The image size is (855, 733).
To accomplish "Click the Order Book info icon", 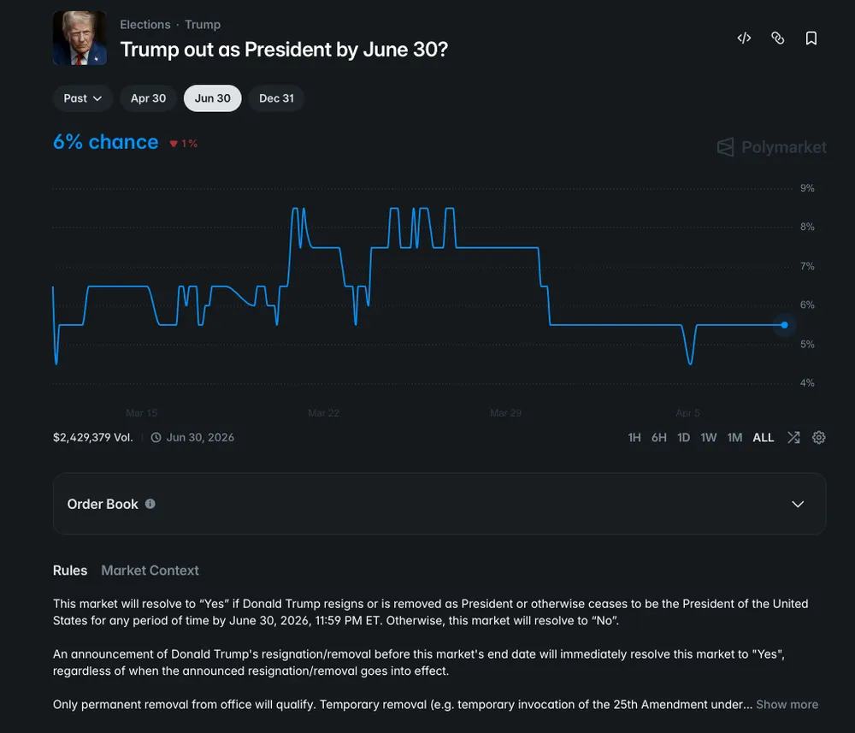I will click(x=150, y=504).
